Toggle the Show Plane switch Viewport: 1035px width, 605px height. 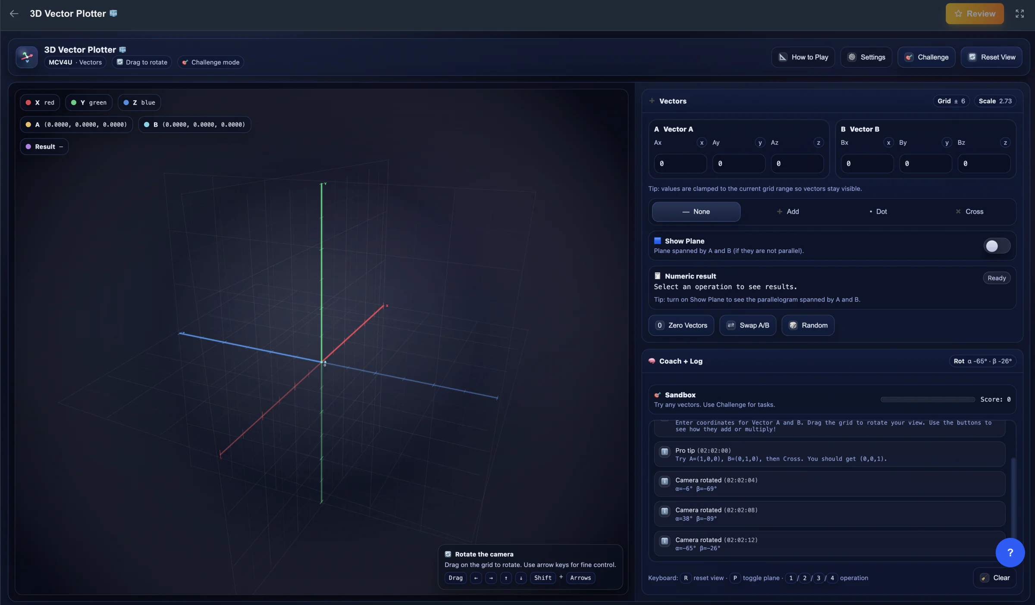[997, 246]
